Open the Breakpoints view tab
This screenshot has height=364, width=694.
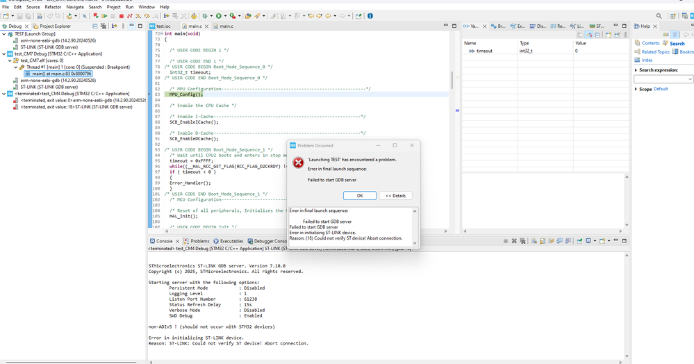coord(498,26)
